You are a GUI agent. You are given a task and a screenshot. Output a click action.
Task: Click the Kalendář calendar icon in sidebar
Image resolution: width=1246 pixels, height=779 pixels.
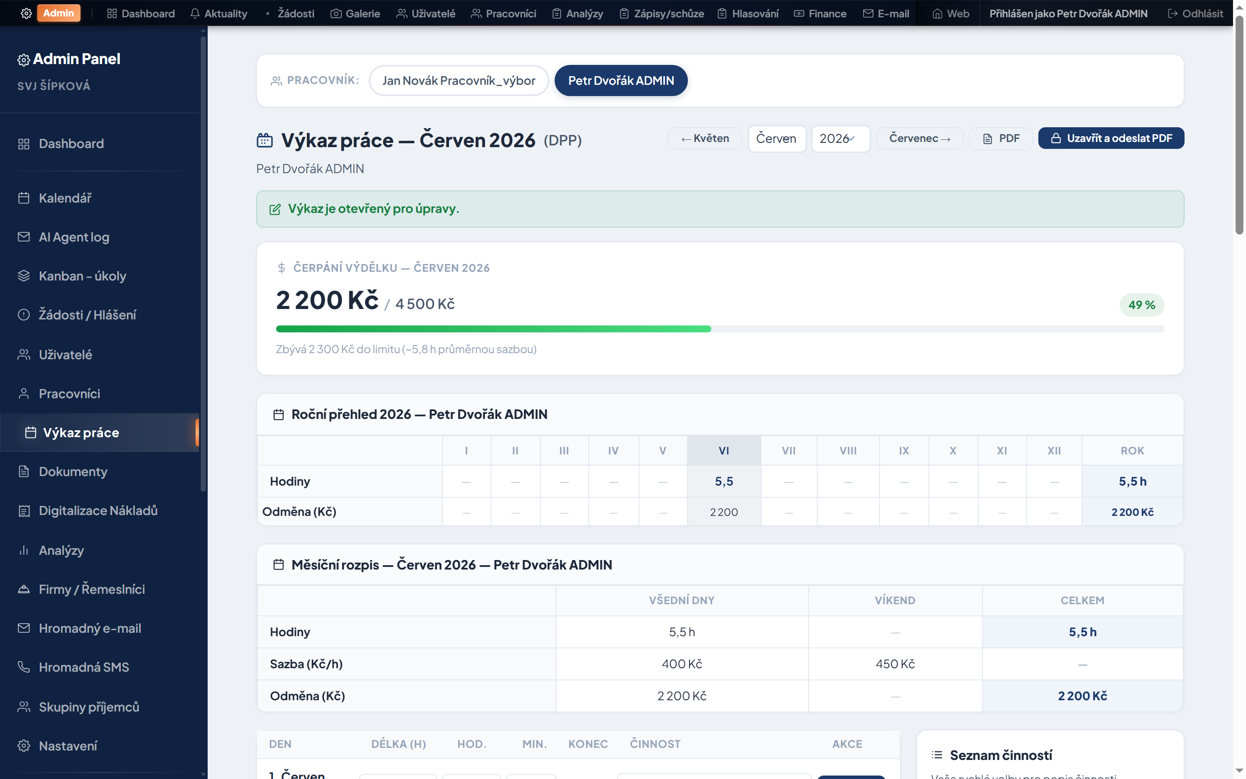pos(24,198)
